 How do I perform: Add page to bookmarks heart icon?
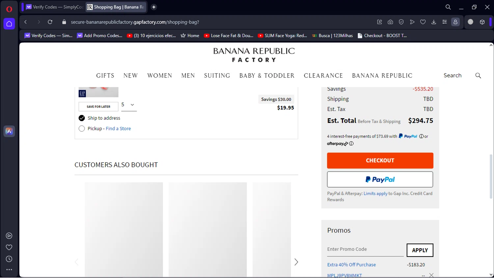click(423, 22)
